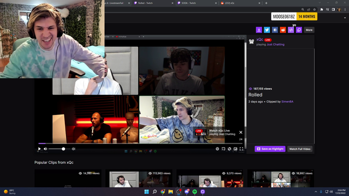Open the browser extensions puzzle icon

[x=322, y=10]
